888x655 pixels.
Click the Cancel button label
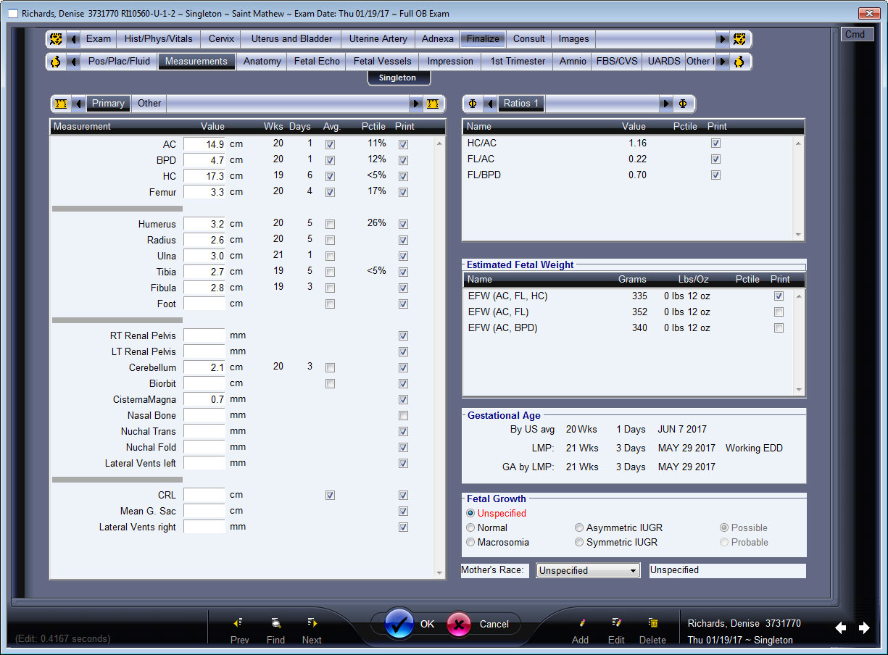[x=494, y=624]
